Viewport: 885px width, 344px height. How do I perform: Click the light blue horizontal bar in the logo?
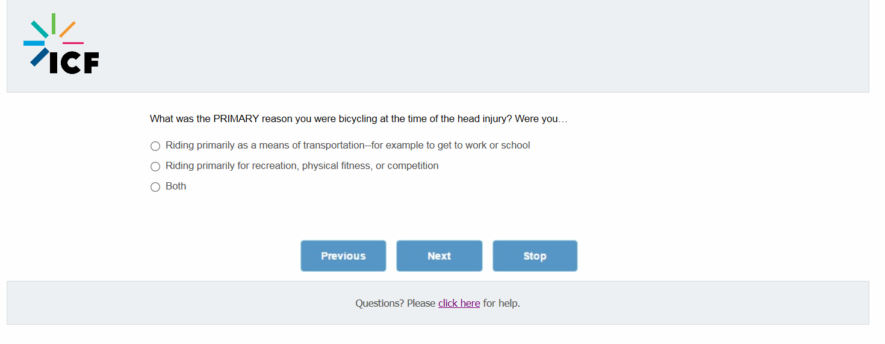(34, 43)
